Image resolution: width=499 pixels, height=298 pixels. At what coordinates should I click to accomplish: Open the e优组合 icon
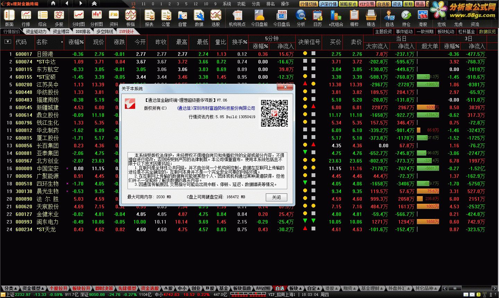335,18
